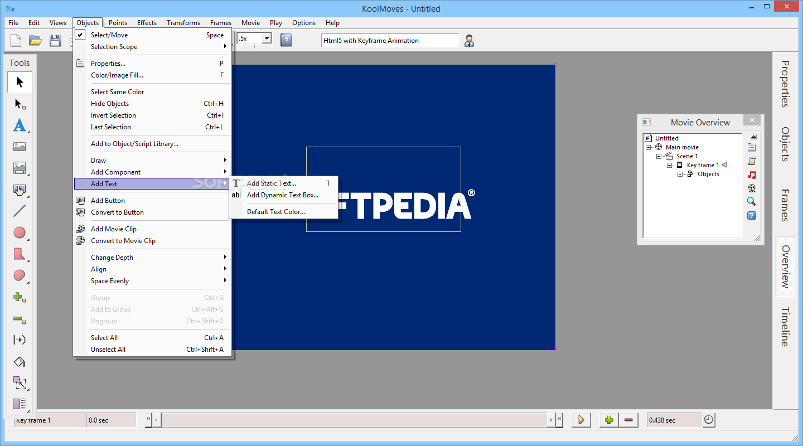
Task: Switch to the Frames side tab
Action: click(785, 205)
